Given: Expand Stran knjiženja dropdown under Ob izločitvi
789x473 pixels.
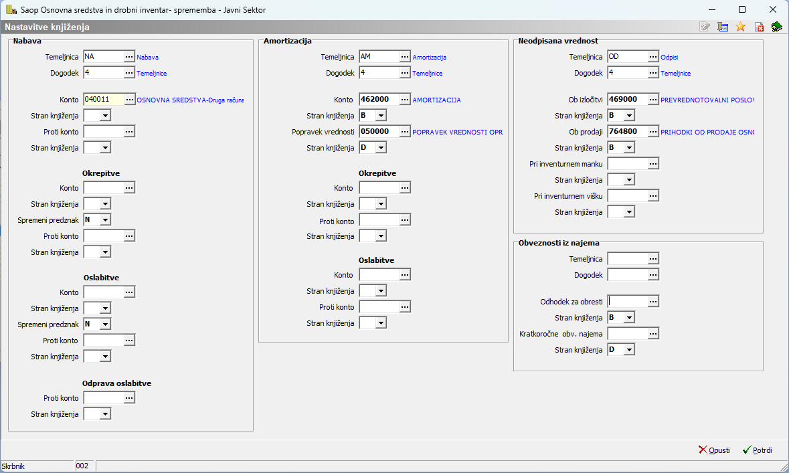Looking at the screenshot, I should tap(629, 116).
